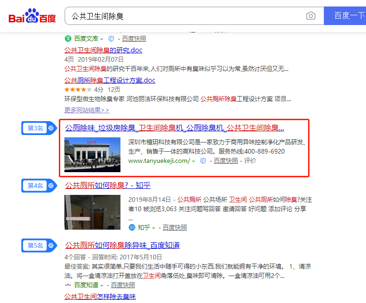Click green 百度文库 source icon
The height and width of the screenshot is (303, 366).
(x=68, y=39)
